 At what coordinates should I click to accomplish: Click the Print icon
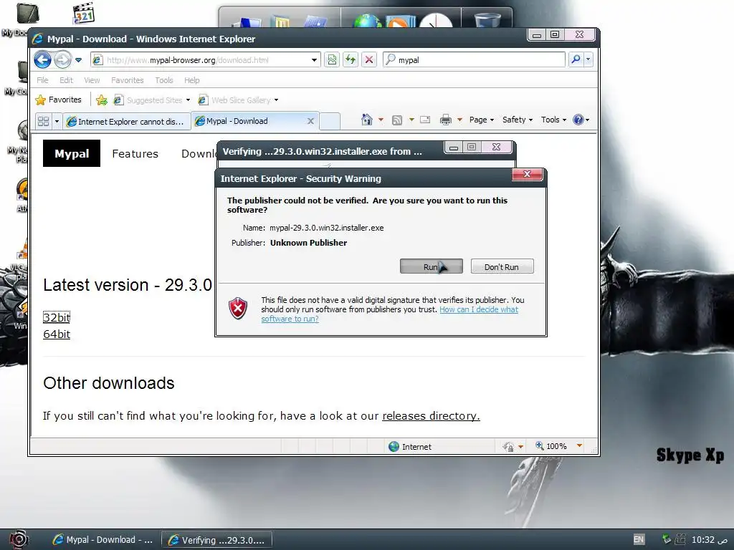(x=446, y=120)
